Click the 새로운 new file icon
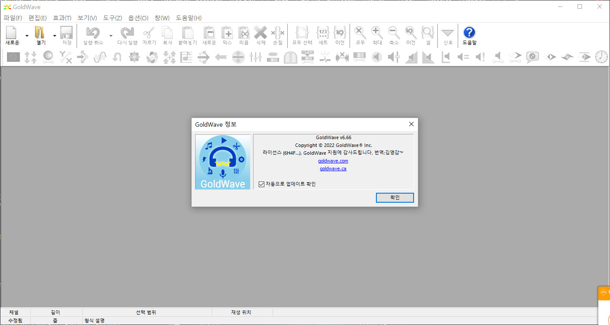 pyautogui.click(x=12, y=32)
